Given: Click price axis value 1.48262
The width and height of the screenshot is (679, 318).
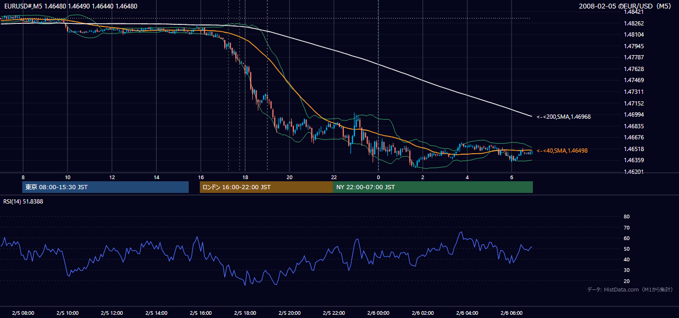Looking at the screenshot, I should point(634,23).
